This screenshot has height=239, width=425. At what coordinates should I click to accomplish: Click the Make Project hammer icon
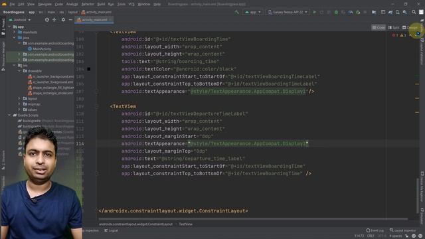tap(237, 12)
